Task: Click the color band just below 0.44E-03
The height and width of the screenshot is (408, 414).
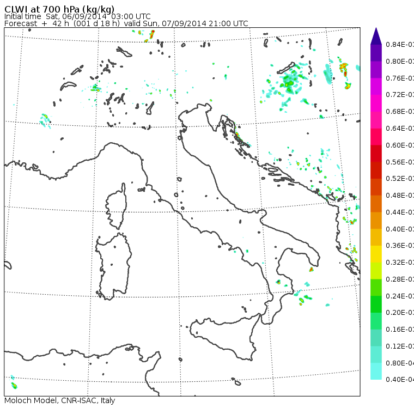Action: pyautogui.click(x=376, y=221)
